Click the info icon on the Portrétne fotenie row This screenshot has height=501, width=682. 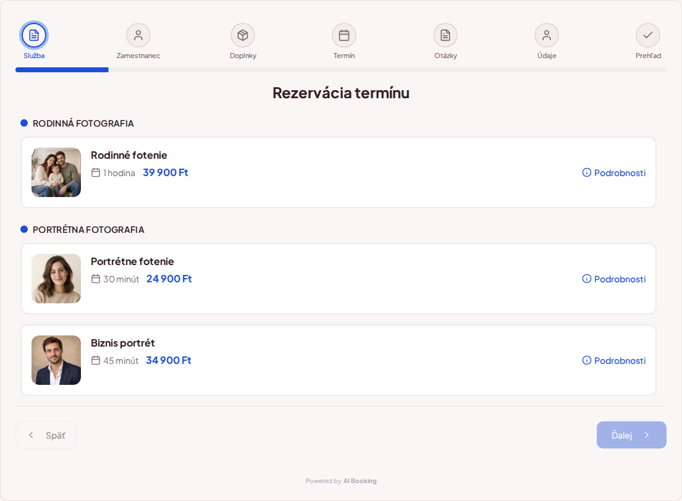pyautogui.click(x=587, y=279)
